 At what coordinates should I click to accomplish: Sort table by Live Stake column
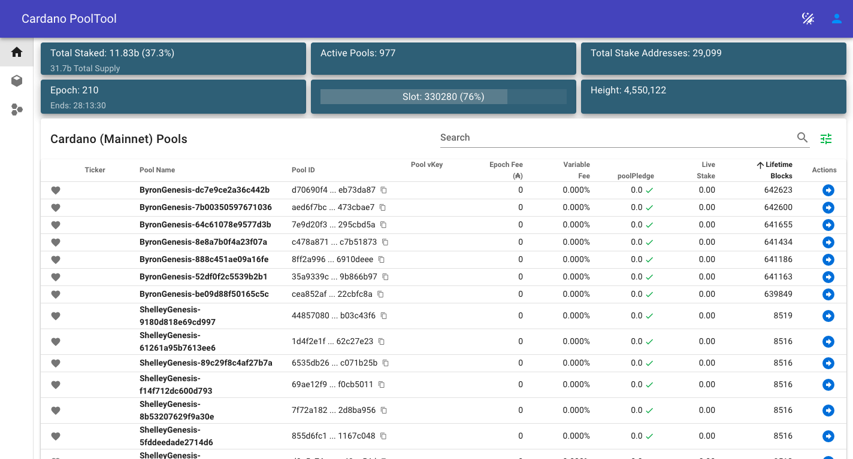coord(706,170)
